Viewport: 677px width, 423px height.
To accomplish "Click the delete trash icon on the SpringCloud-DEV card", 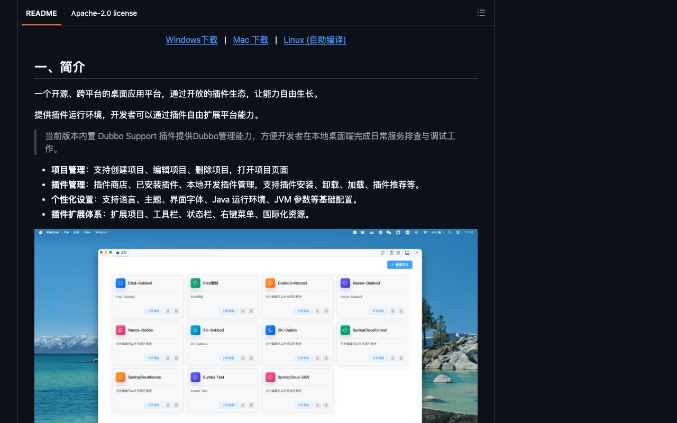I will click(x=326, y=405).
